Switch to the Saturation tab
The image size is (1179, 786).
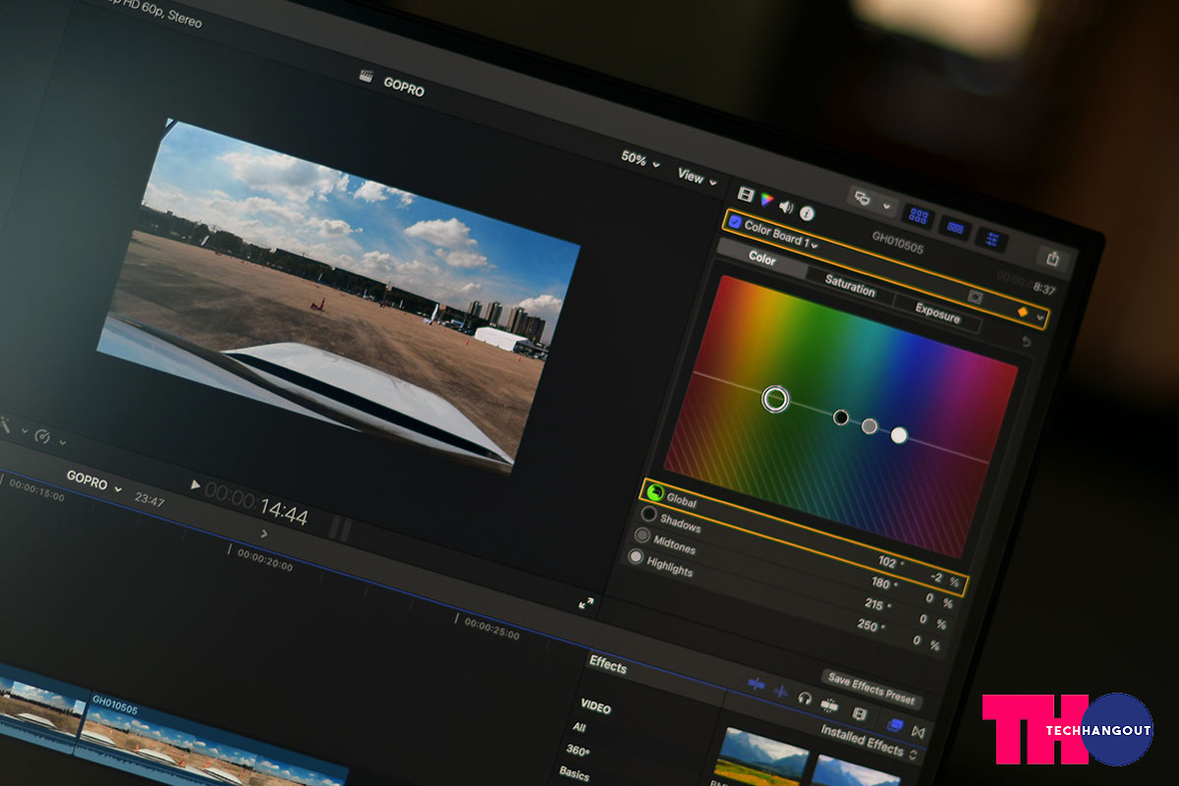coord(849,288)
